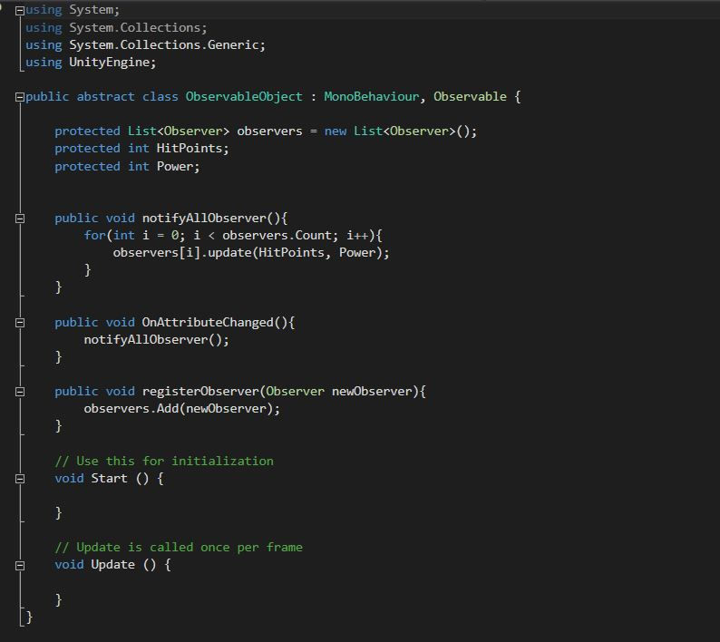Collapse the ObservableObject class block
Viewport: 720px width, 642px height.
click(x=20, y=97)
